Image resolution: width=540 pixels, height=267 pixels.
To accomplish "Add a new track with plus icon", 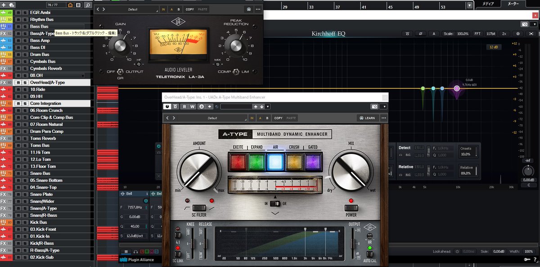I will tap(4, 5).
